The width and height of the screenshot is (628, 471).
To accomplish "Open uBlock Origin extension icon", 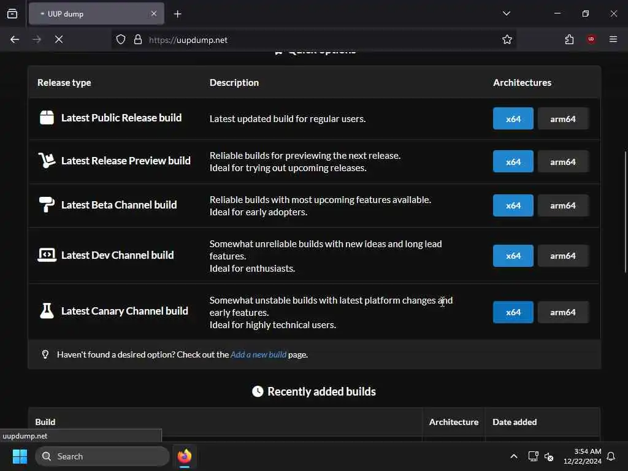I will [591, 39].
